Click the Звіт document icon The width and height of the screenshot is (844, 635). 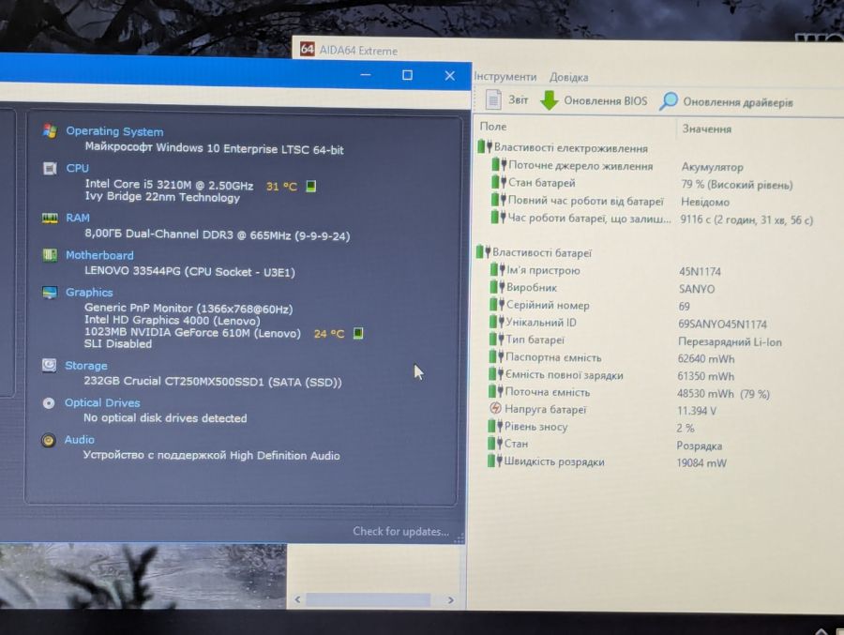493,99
